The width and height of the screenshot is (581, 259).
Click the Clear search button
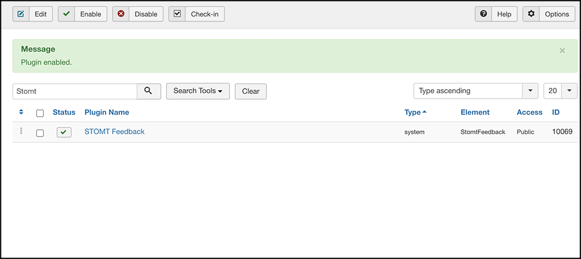(251, 91)
